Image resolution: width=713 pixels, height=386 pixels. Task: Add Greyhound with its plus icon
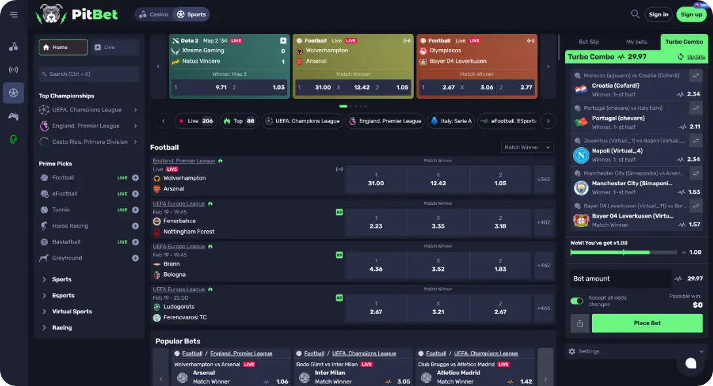coord(135,258)
